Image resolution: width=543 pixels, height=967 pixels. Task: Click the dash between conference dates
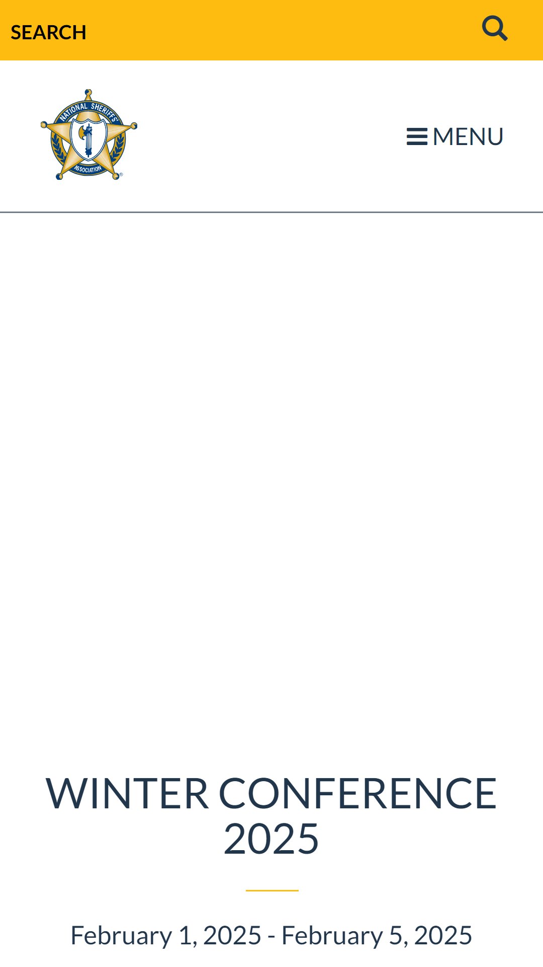(x=271, y=936)
